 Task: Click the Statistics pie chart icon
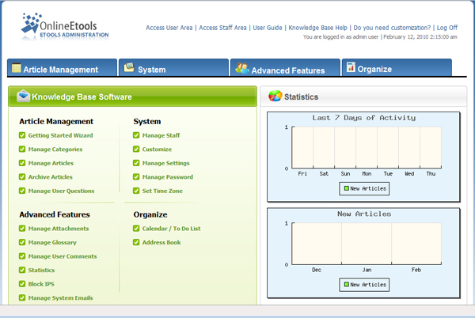point(275,96)
